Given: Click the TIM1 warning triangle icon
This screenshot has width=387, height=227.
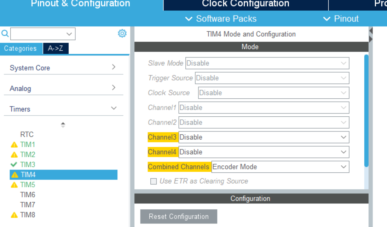Looking at the screenshot, I should pos(14,145).
